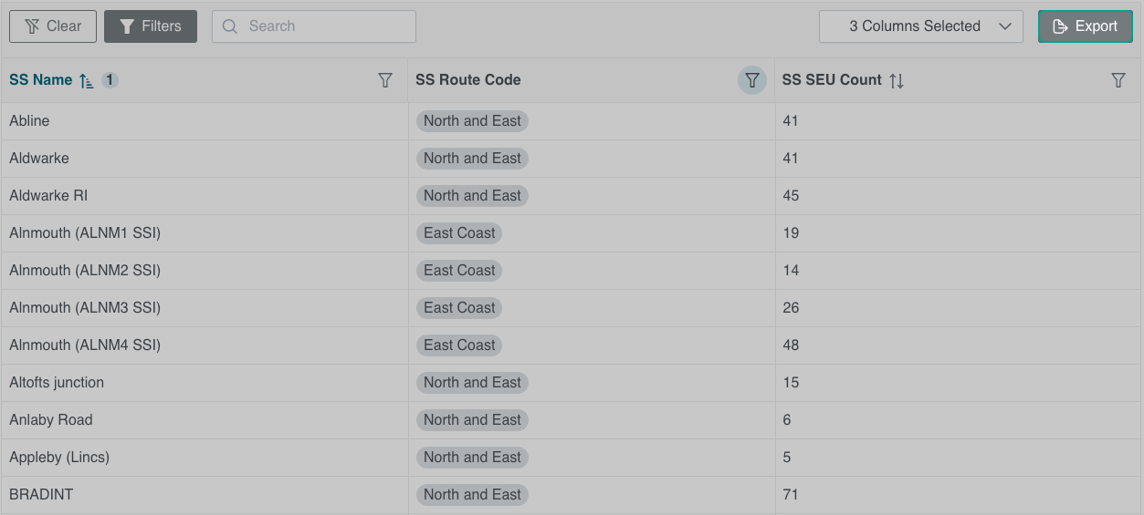Select the Altofts junction row
This screenshot has width=1144, height=515.
[57, 383]
